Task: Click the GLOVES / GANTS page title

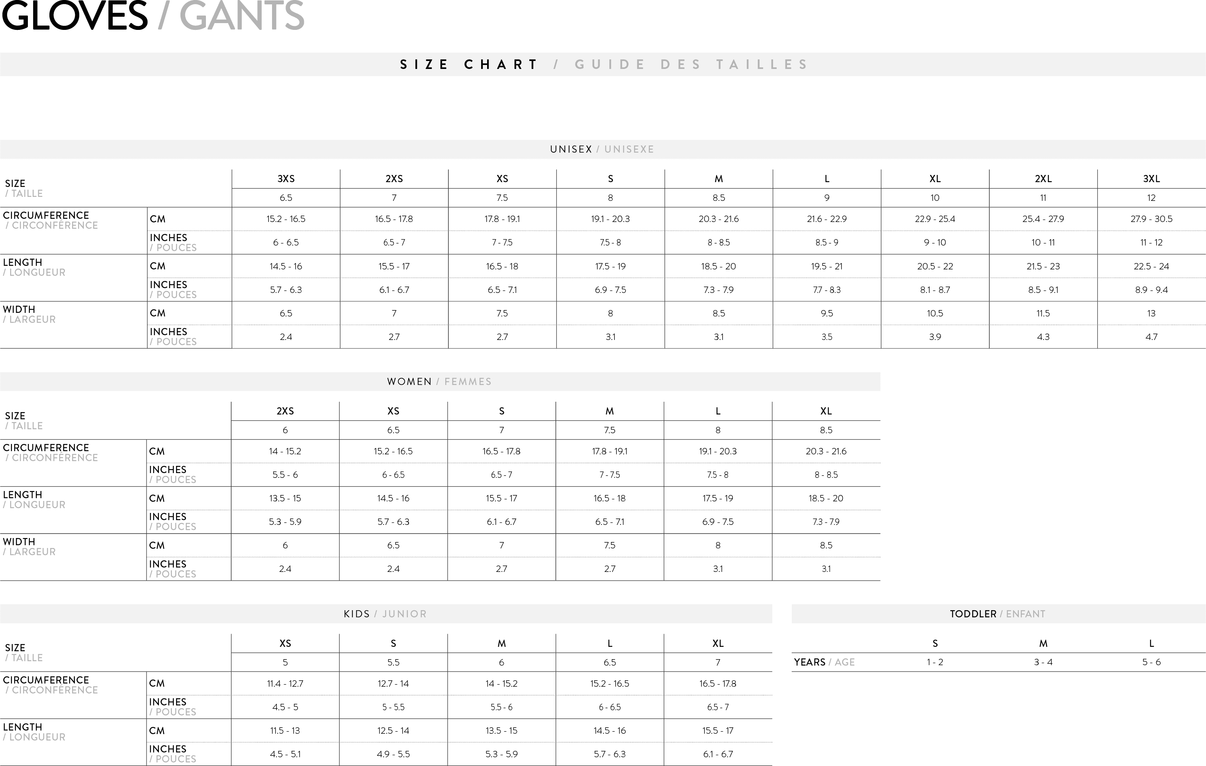Action: [153, 16]
